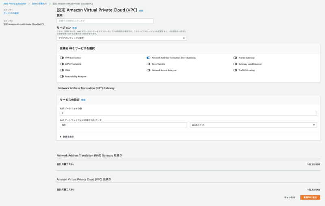Click the AWS Pricing Calculator breadcrumb link
Viewport: 325px width, 206px height.
coord(15,4)
